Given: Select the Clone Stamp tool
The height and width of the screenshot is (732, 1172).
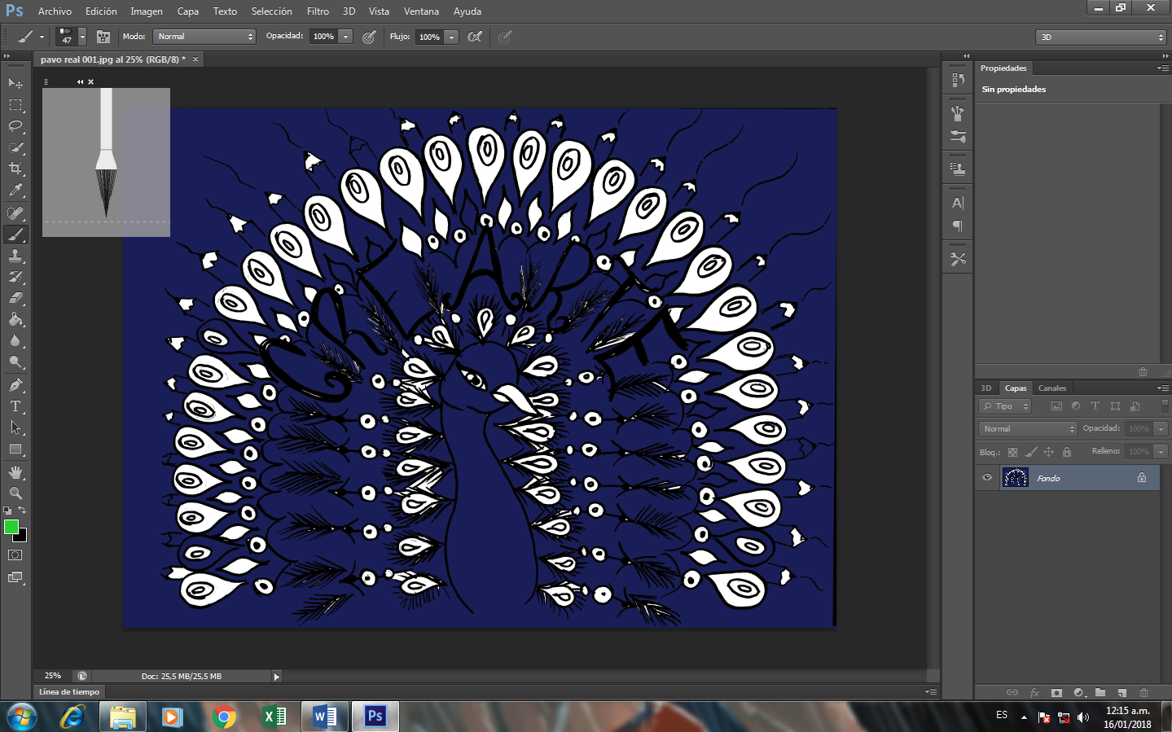Looking at the screenshot, I should click(x=15, y=256).
